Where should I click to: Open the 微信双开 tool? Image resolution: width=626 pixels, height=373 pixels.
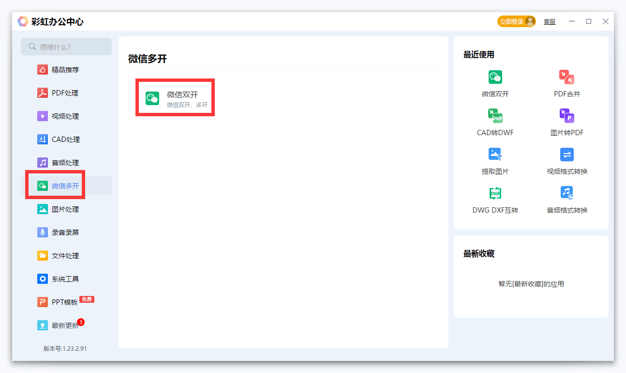[175, 97]
